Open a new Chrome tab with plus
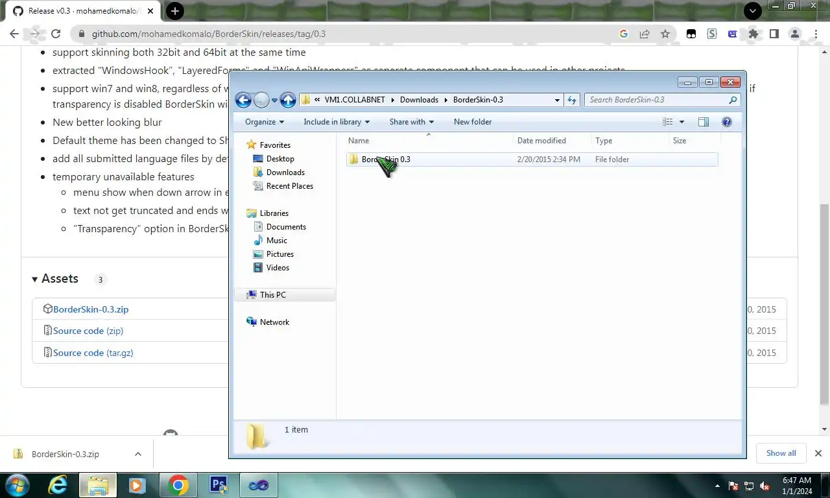Screen dimensions: 830x498 (x=174, y=11)
